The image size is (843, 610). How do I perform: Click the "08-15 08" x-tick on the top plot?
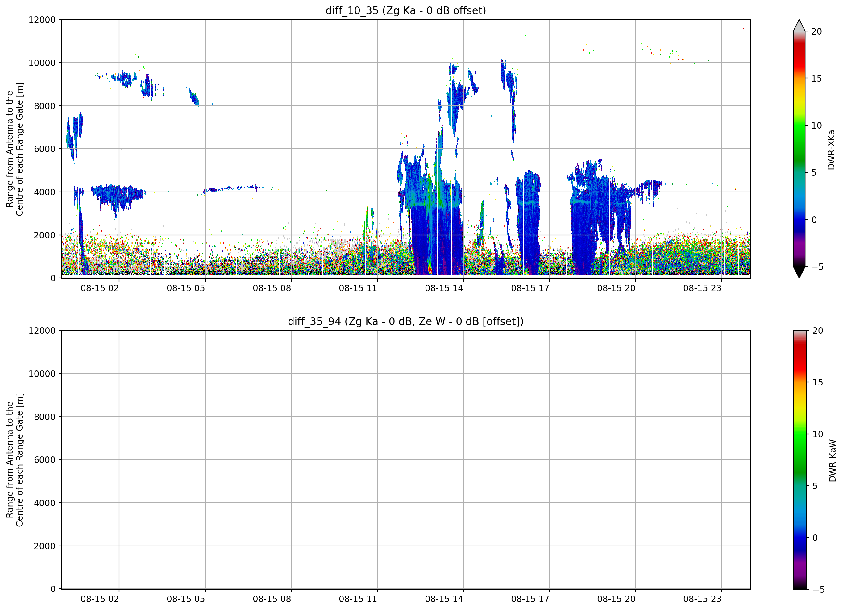tap(272, 288)
